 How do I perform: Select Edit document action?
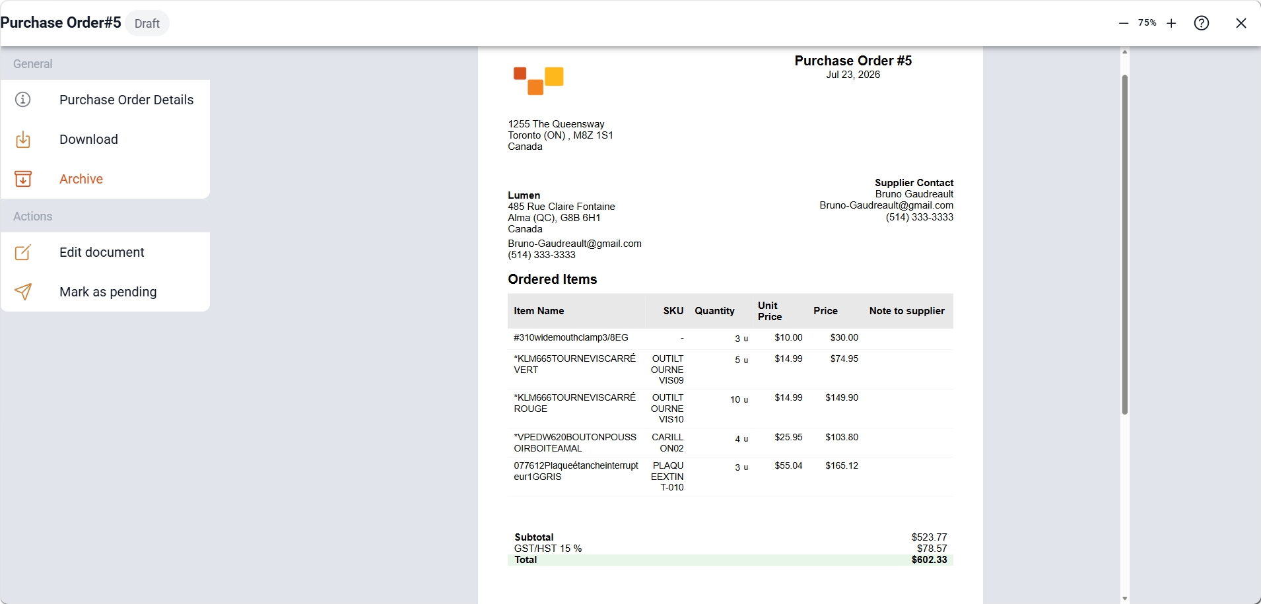(x=106, y=252)
